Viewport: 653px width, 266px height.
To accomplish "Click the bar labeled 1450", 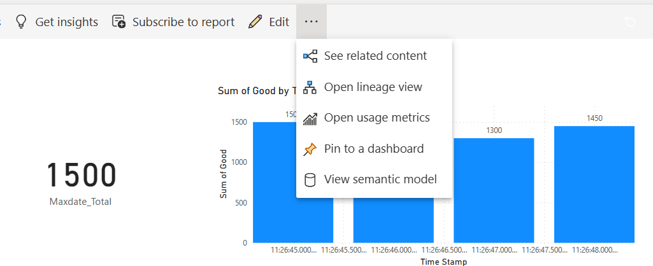I will click(x=594, y=184).
